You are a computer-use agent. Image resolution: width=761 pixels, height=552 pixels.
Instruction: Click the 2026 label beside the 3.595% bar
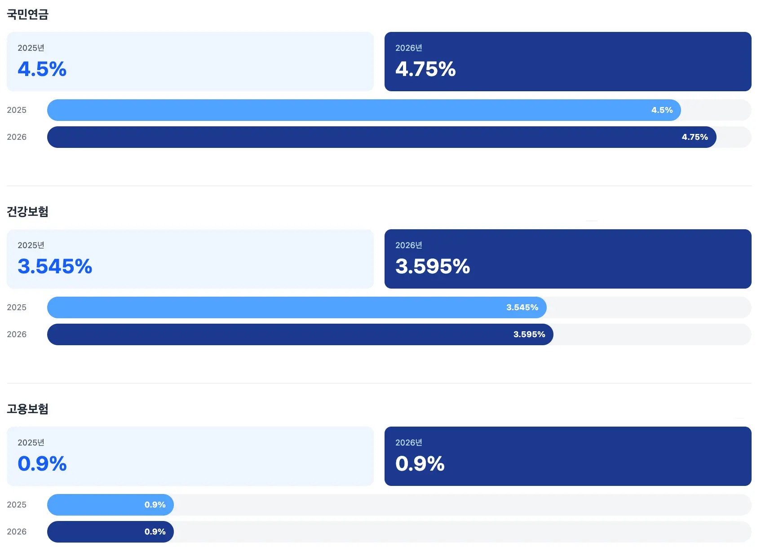coord(17,334)
